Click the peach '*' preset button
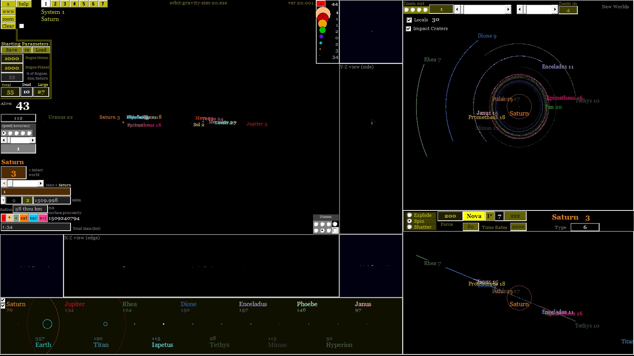Image resolution: width=634 pixels, height=356 pixels. click(x=10, y=218)
